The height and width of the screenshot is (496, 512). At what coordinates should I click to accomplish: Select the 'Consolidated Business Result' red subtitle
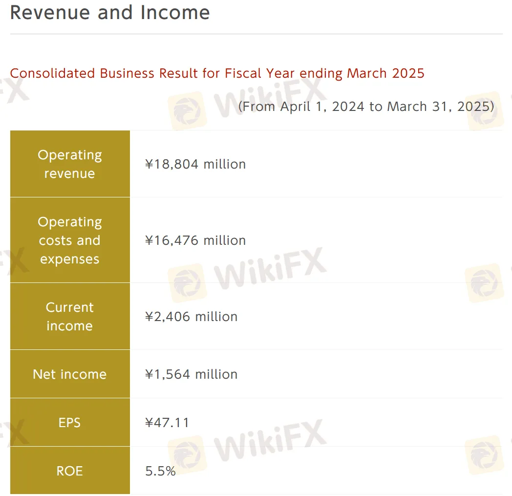pyautogui.click(x=217, y=73)
